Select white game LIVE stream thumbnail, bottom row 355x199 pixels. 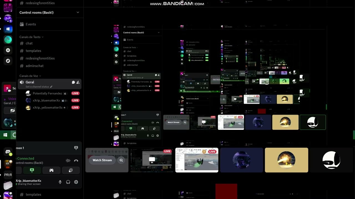click(x=197, y=160)
